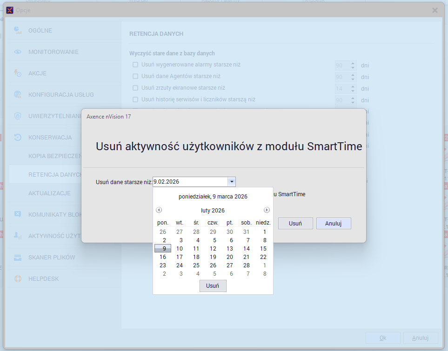Select the OGÓLNE settings icon

(18, 30)
